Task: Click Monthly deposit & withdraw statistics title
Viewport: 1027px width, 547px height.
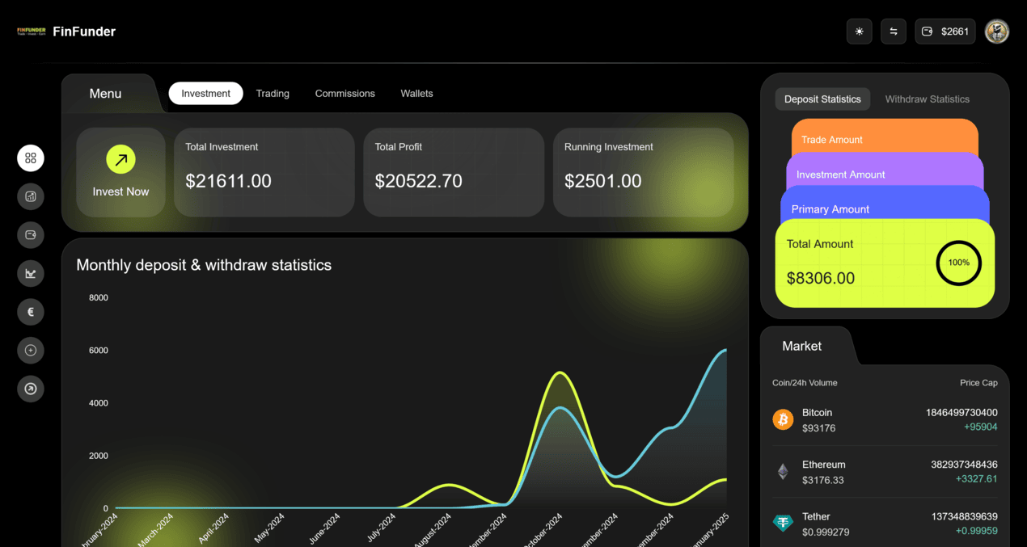Action: click(204, 265)
